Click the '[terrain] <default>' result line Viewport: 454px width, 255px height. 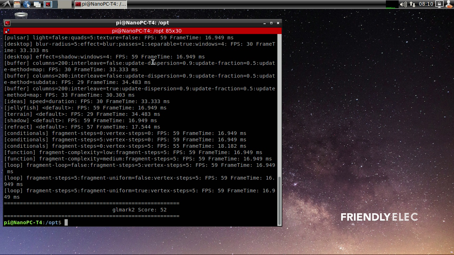pos(82,114)
